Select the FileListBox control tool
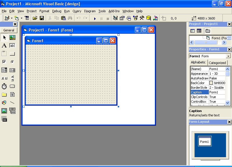The image size is (232, 167). (x=12, y=95)
